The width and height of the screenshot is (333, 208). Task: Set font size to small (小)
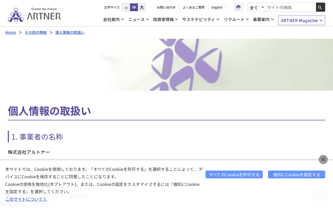[x=126, y=8]
